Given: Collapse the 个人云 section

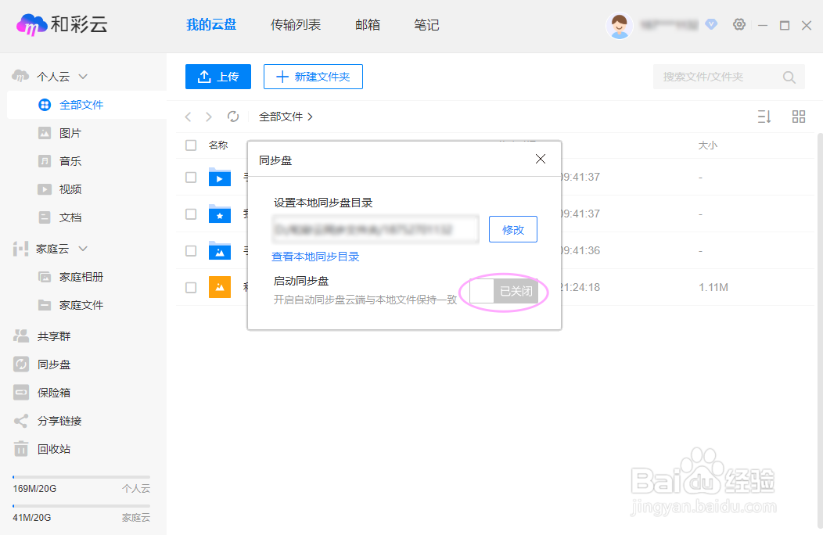Looking at the screenshot, I should [x=83, y=76].
